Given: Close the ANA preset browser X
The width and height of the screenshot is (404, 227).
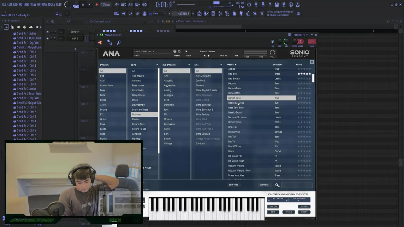Looking at the screenshot, I should click(312, 62).
